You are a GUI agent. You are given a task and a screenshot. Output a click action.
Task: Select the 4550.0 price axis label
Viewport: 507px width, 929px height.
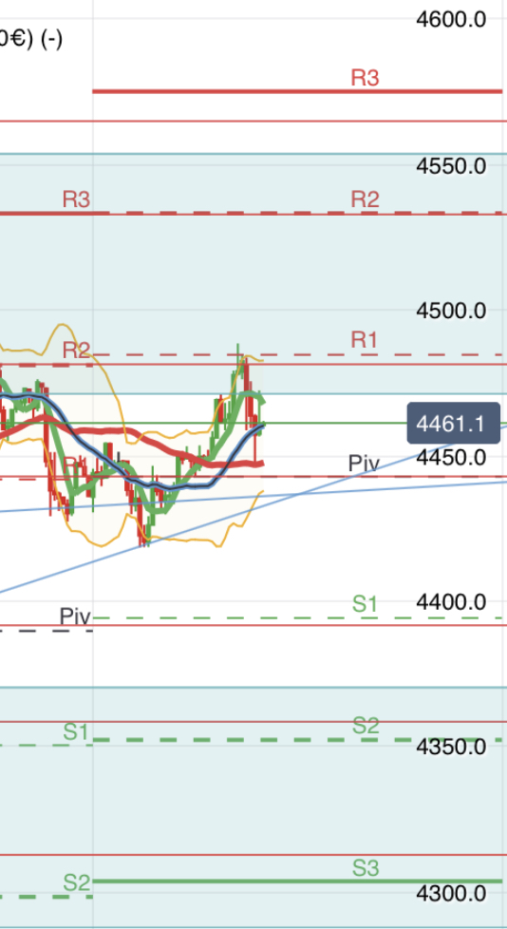pos(451,166)
